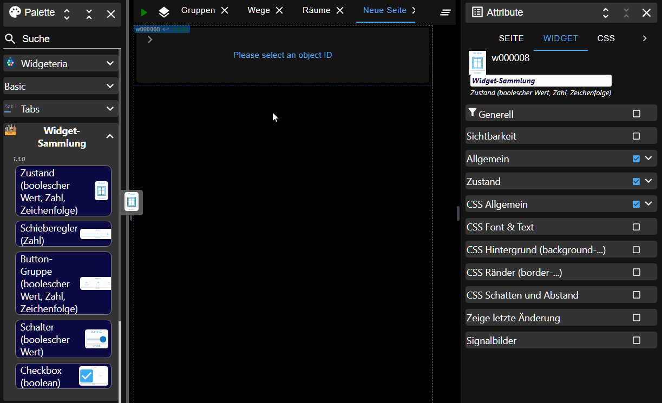Expand the Allgemein section
The height and width of the screenshot is (403, 662).
[648, 158]
